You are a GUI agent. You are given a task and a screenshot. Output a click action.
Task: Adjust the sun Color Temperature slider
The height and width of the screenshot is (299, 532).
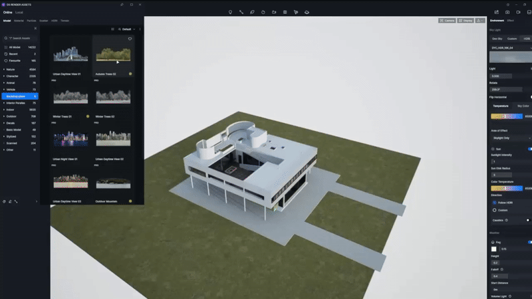tap(507, 189)
